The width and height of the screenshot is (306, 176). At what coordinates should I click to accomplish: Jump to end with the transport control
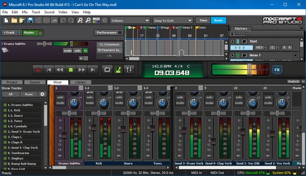(x=93, y=70)
